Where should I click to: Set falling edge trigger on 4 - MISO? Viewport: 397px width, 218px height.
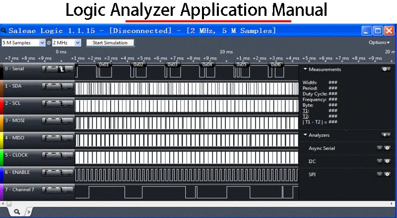62,138
